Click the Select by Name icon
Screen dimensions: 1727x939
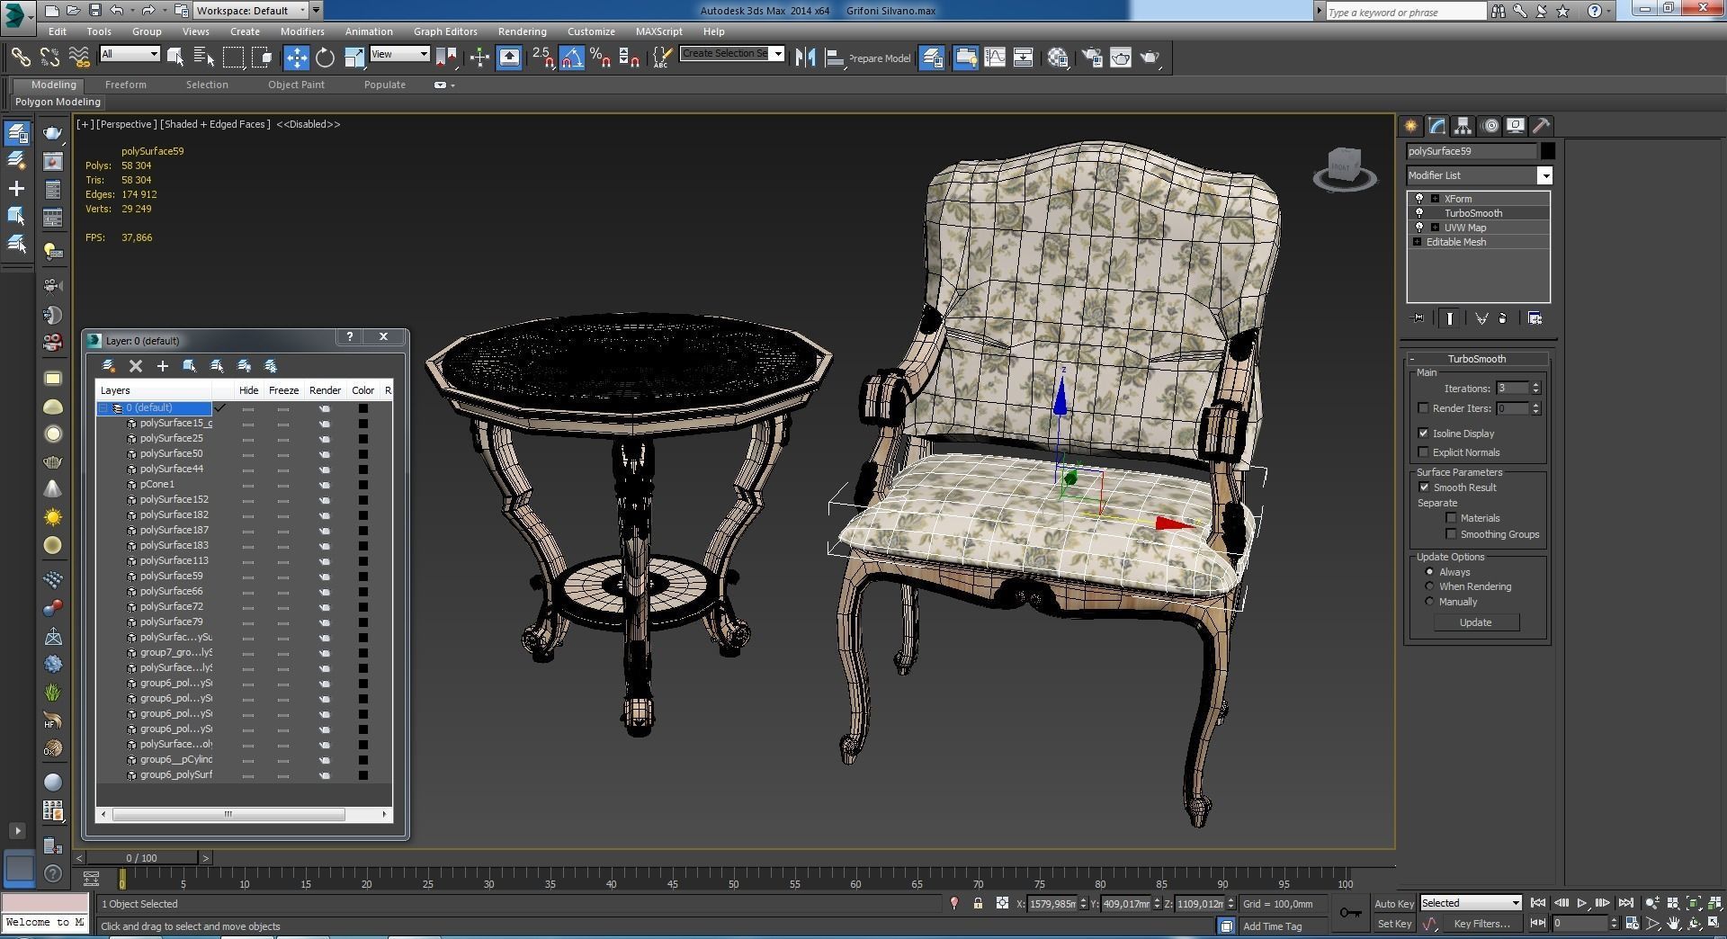pos(204,58)
